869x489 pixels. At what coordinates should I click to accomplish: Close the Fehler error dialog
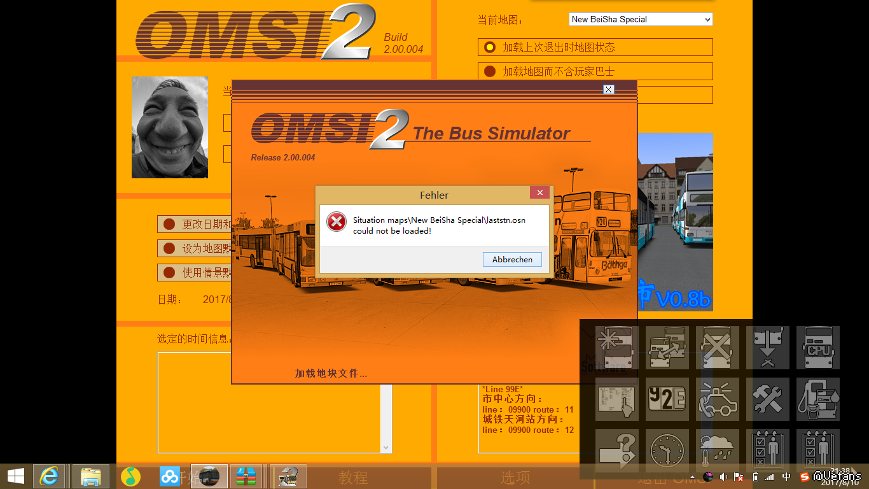539,193
